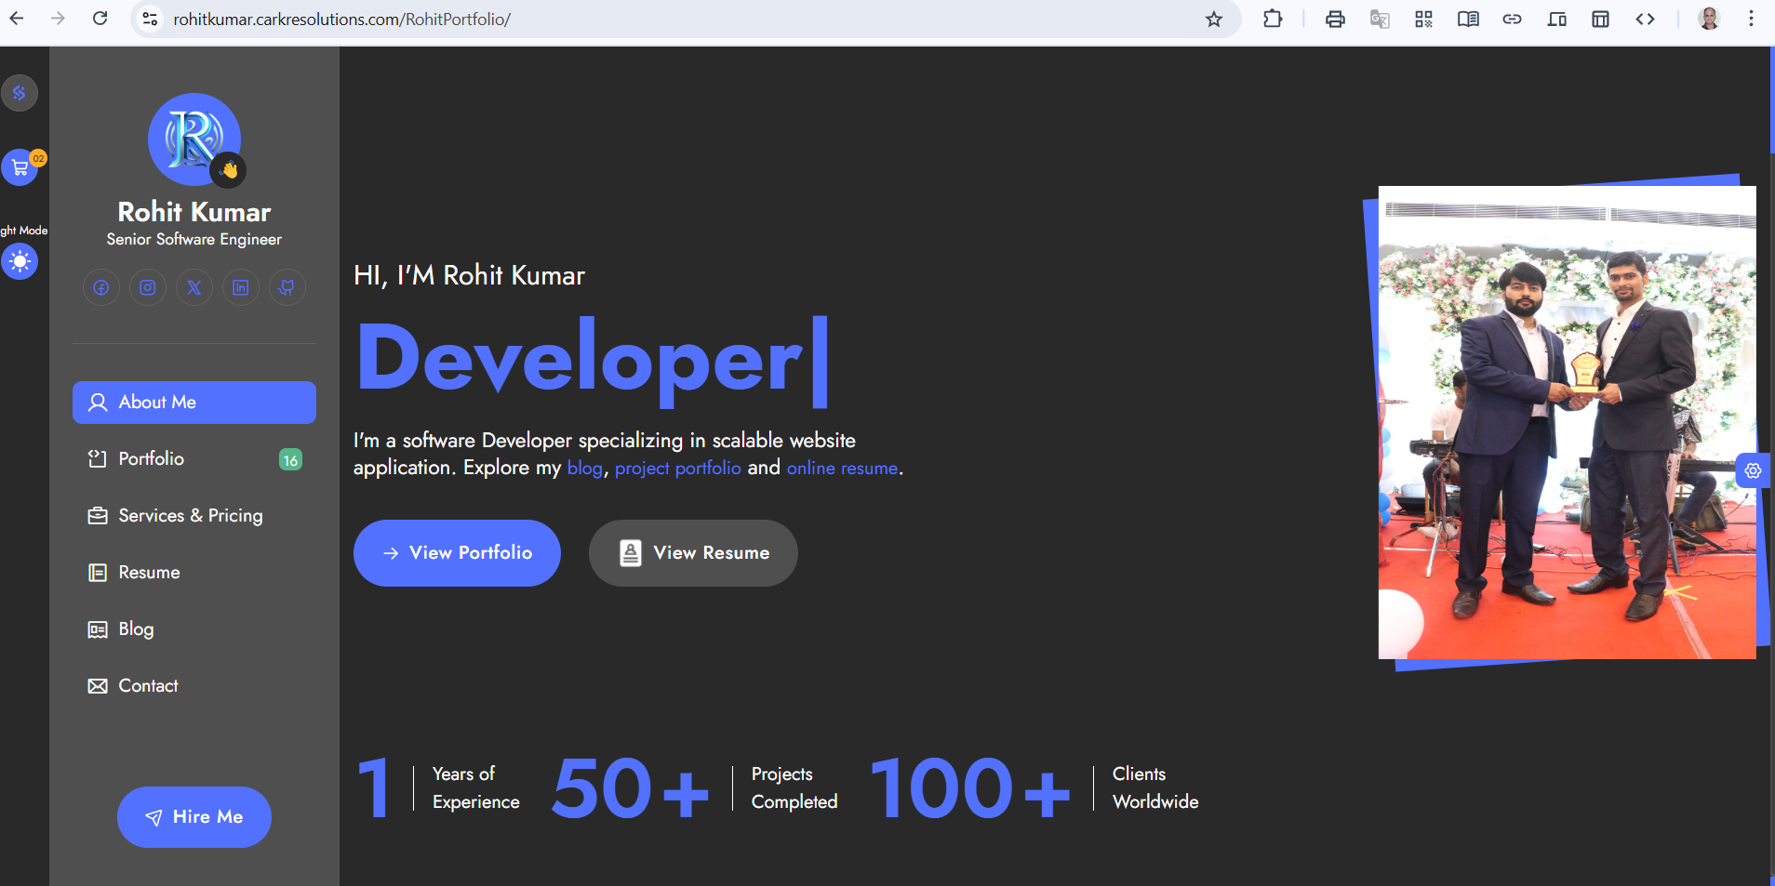The width and height of the screenshot is (1775, 886).
Task: Open the Instagram profile icon
Action: point(148,287)
